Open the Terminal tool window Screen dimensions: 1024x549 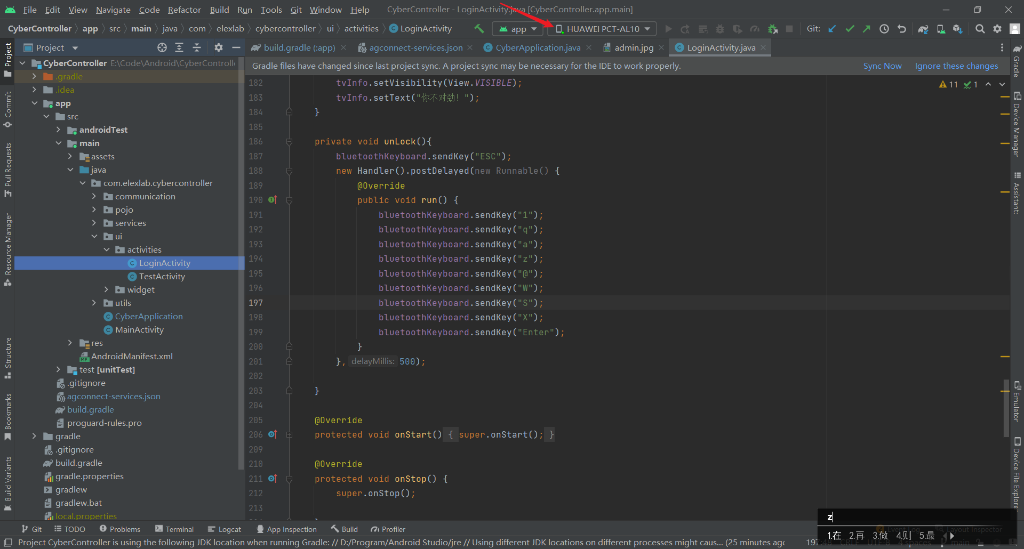(174, 529)
